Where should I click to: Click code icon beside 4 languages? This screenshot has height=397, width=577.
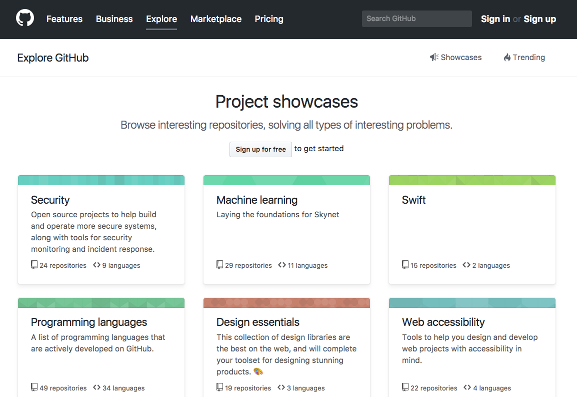click(467, 387)
